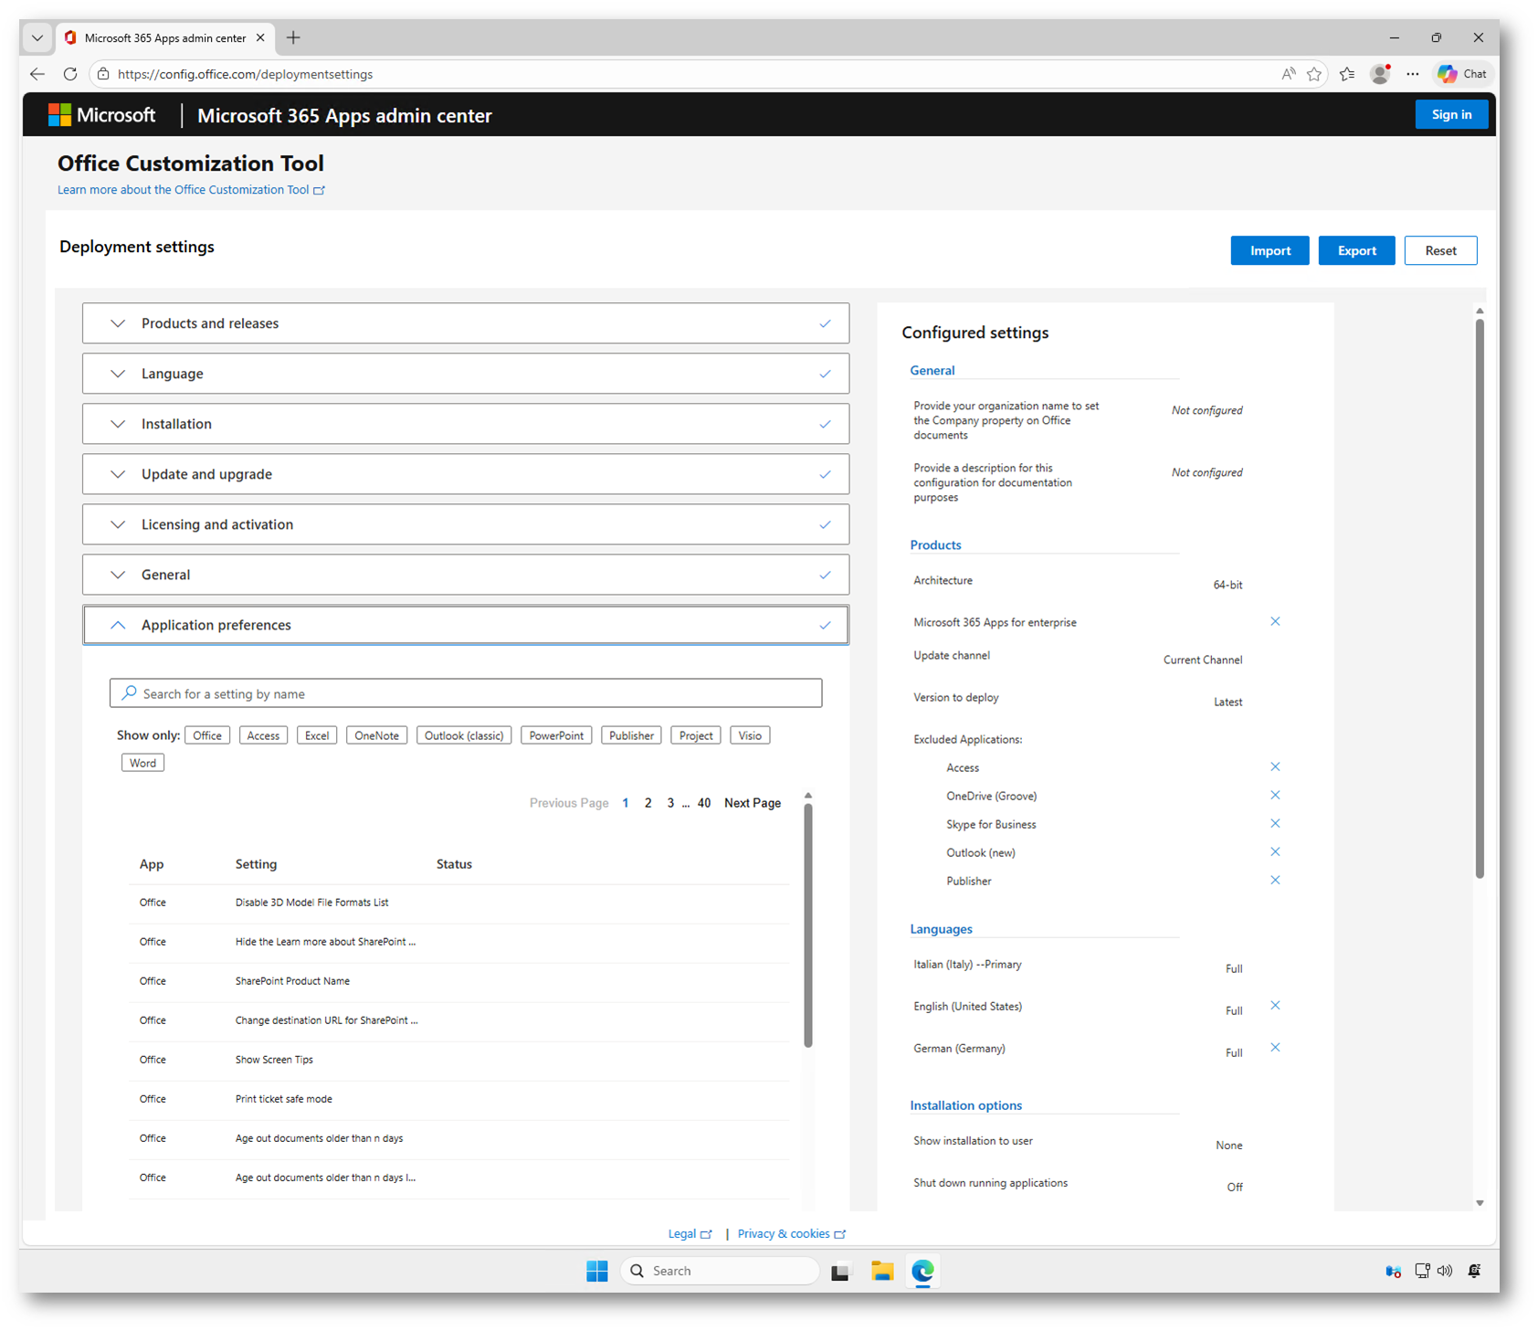This screenshot has width=1538, height=1331.
Task: Add this page to favorites star
Action: [x=1313, y=74]
